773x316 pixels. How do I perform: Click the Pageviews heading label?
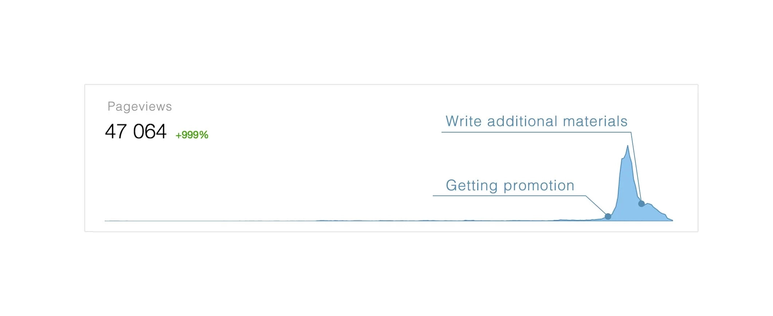(x=140, y=106)
